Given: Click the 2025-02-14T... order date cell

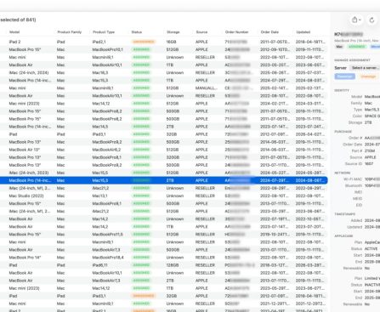Looking at the screenshot, I should click(275, 88).
